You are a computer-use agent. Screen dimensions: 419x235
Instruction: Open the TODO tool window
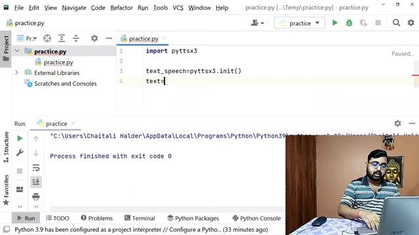(58, 218)
